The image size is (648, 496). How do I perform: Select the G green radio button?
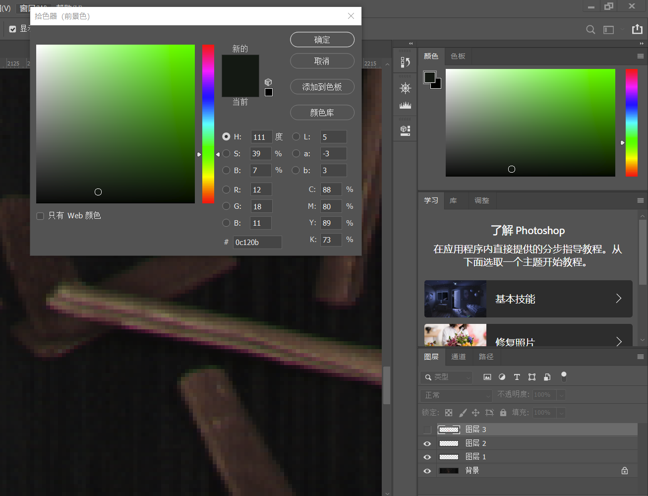[226, 206]
